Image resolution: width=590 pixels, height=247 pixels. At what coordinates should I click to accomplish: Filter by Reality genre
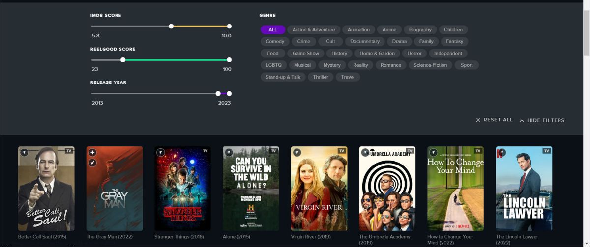(x=361, y=65)
